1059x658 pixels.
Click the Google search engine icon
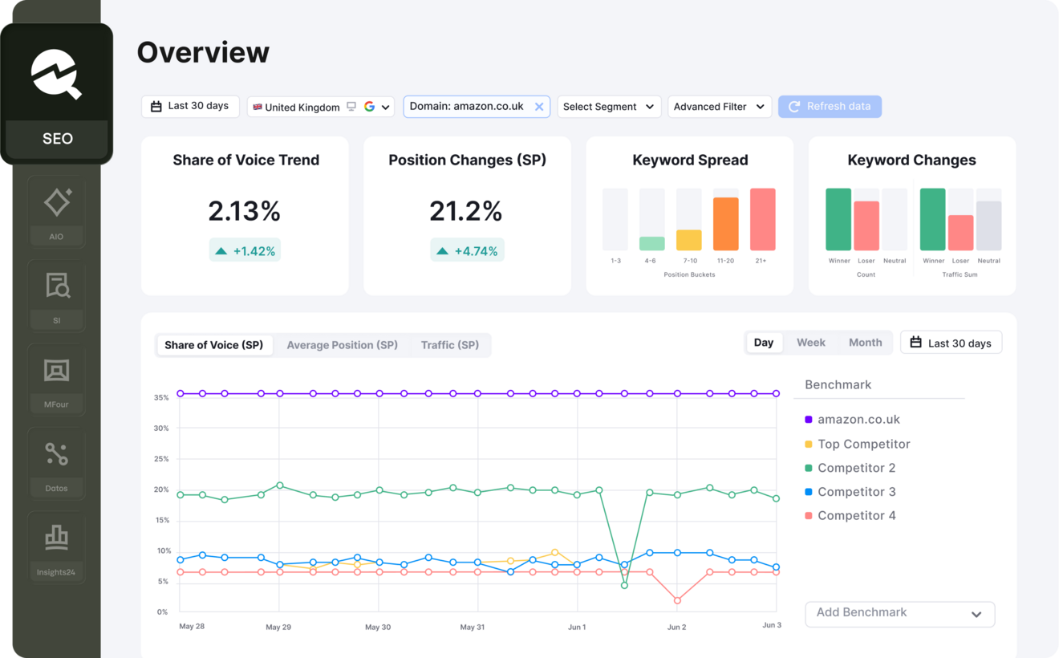[369, 107]
